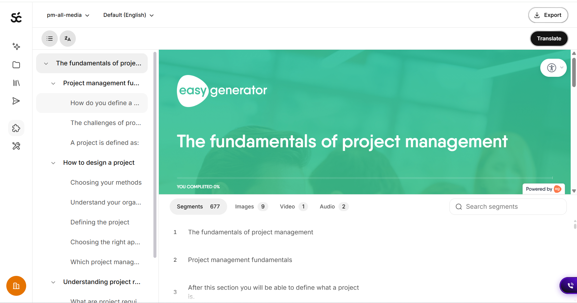The width and height of the screenshot is (577, 303).
Task: Click segment 2 Project management fundamentals
Action: point(240,260)
